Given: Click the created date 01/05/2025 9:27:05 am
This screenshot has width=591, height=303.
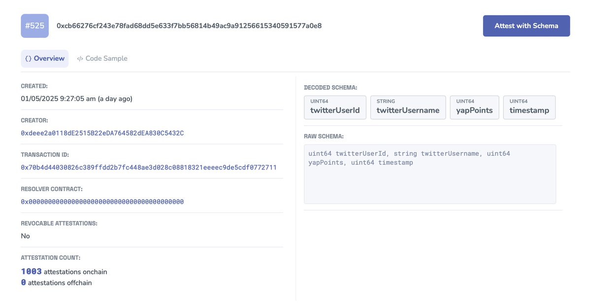Looking at the screenshot, I should point(76,99).
